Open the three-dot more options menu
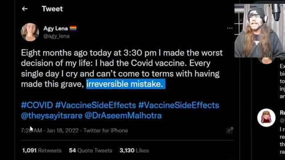The width and height of the screenshot is (285, 160). (230, 28)
